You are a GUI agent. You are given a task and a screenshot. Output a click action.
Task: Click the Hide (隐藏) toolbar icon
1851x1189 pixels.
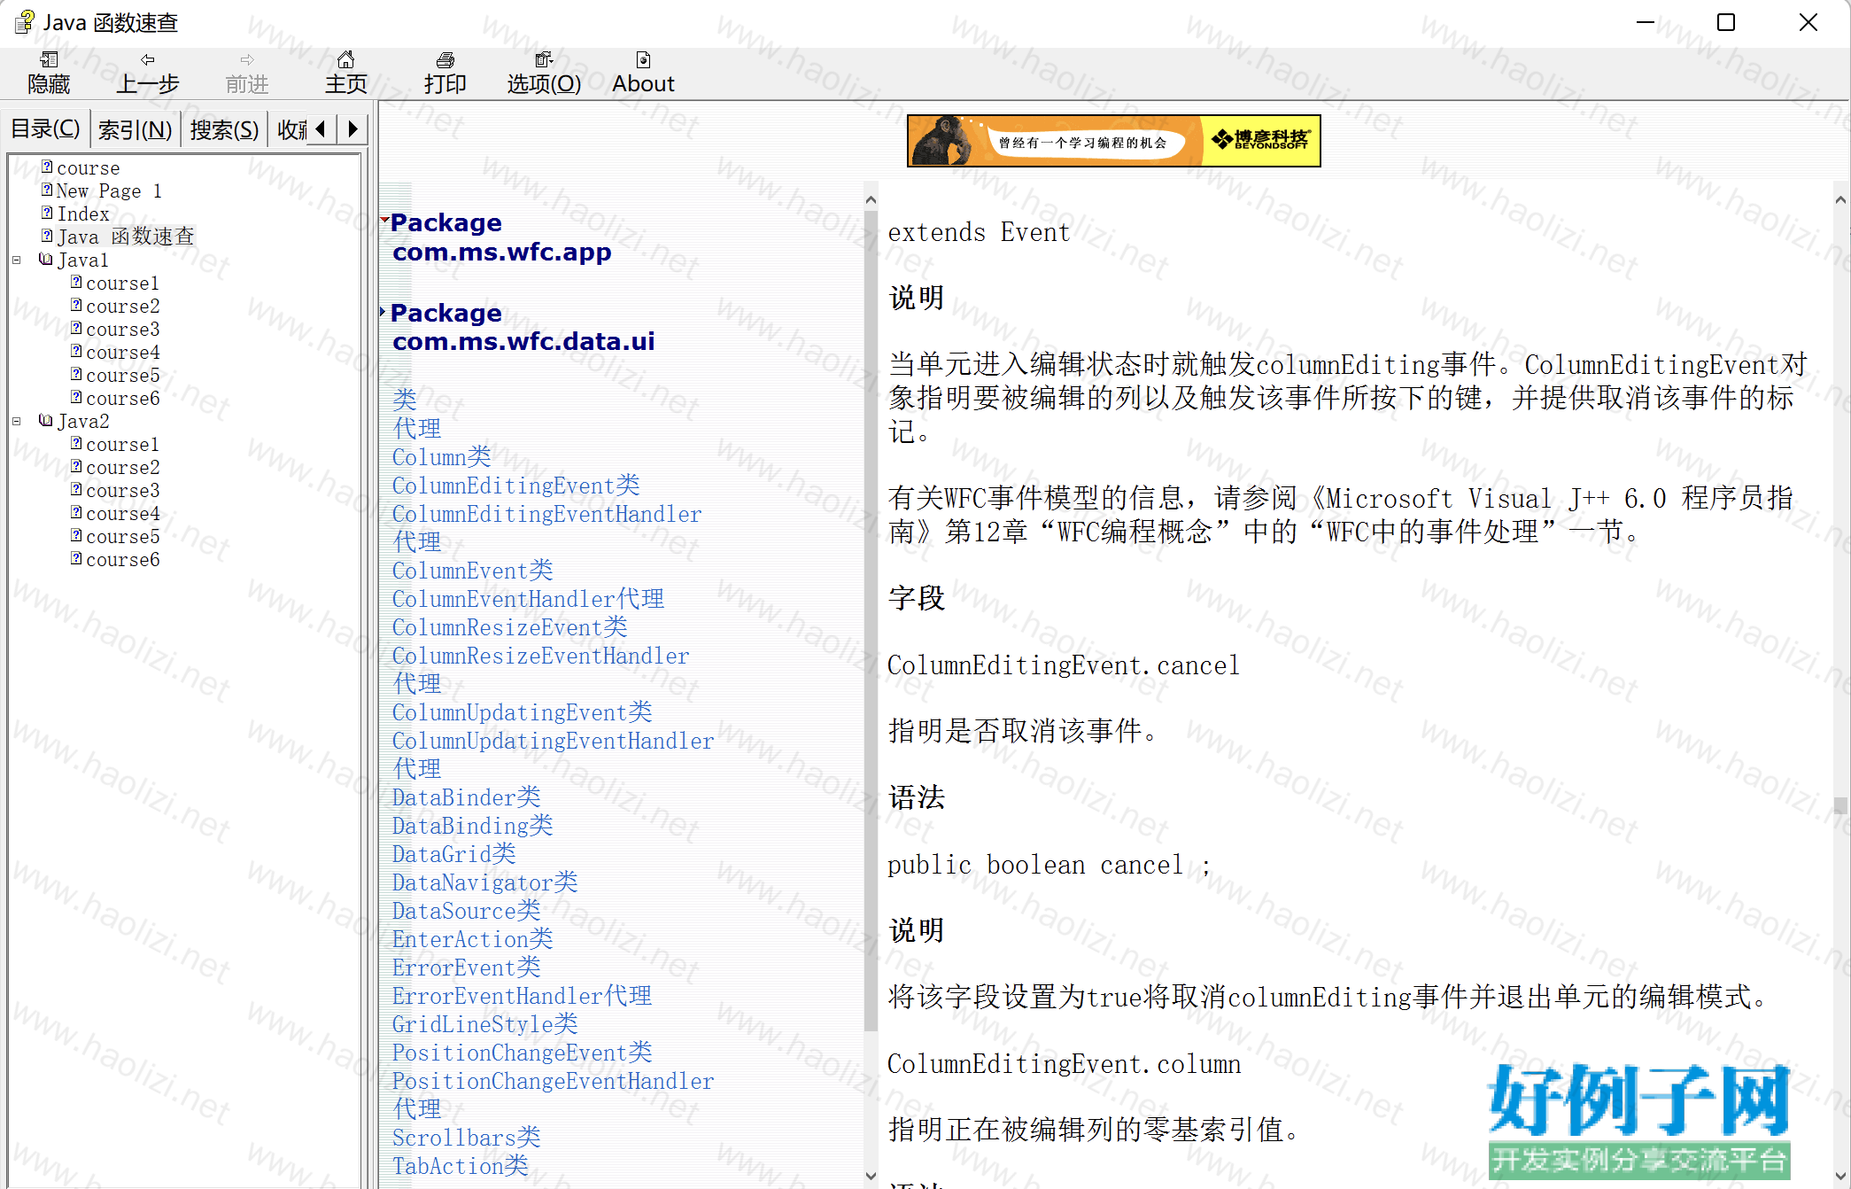[49, 60]
